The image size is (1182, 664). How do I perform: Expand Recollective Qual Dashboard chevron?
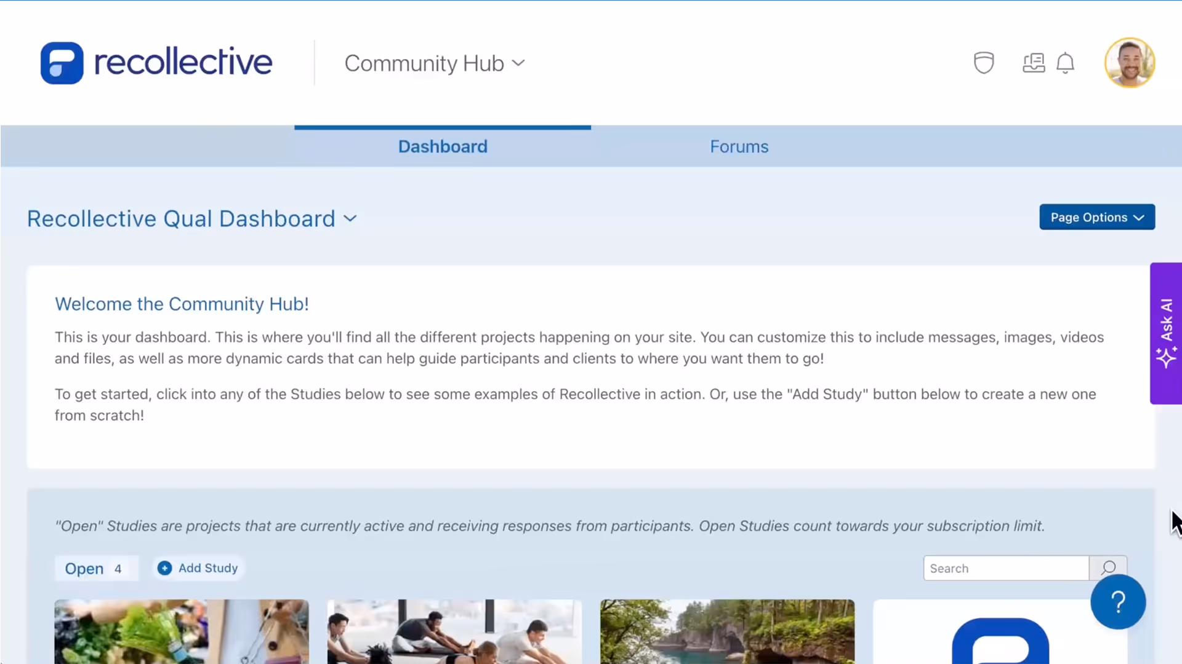tap(350, 219)
